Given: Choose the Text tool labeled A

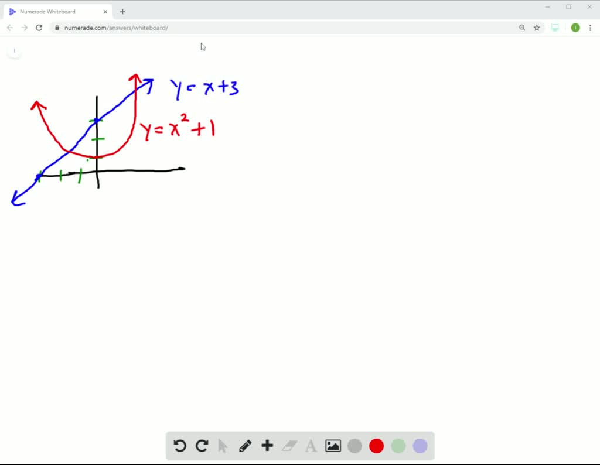Looking at the screenshot, I should [x=311, y=446].
